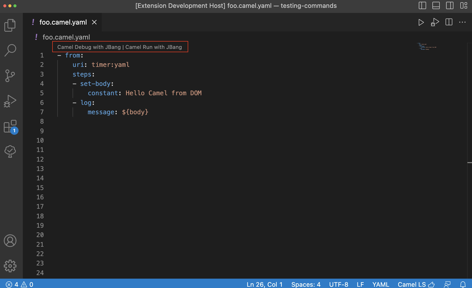Viewport: 472px width, 288px height.
Task: Select the foo.camel.yaml editor tab
Action: [63, 22]
